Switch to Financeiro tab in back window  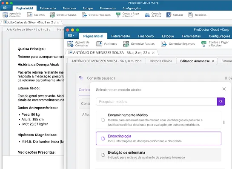(69, 9)
